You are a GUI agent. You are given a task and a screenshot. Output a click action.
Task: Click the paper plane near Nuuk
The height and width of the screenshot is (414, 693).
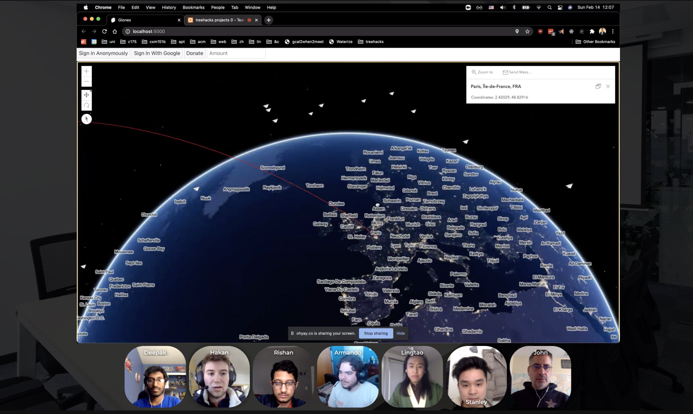pyautogui.click(x=196, y=189)
